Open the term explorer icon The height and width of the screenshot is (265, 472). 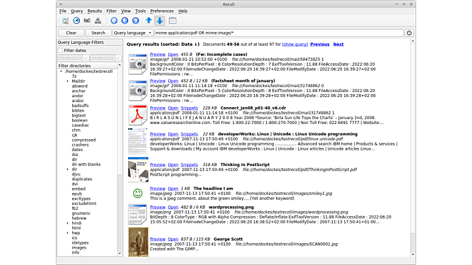tap(87, 21)
